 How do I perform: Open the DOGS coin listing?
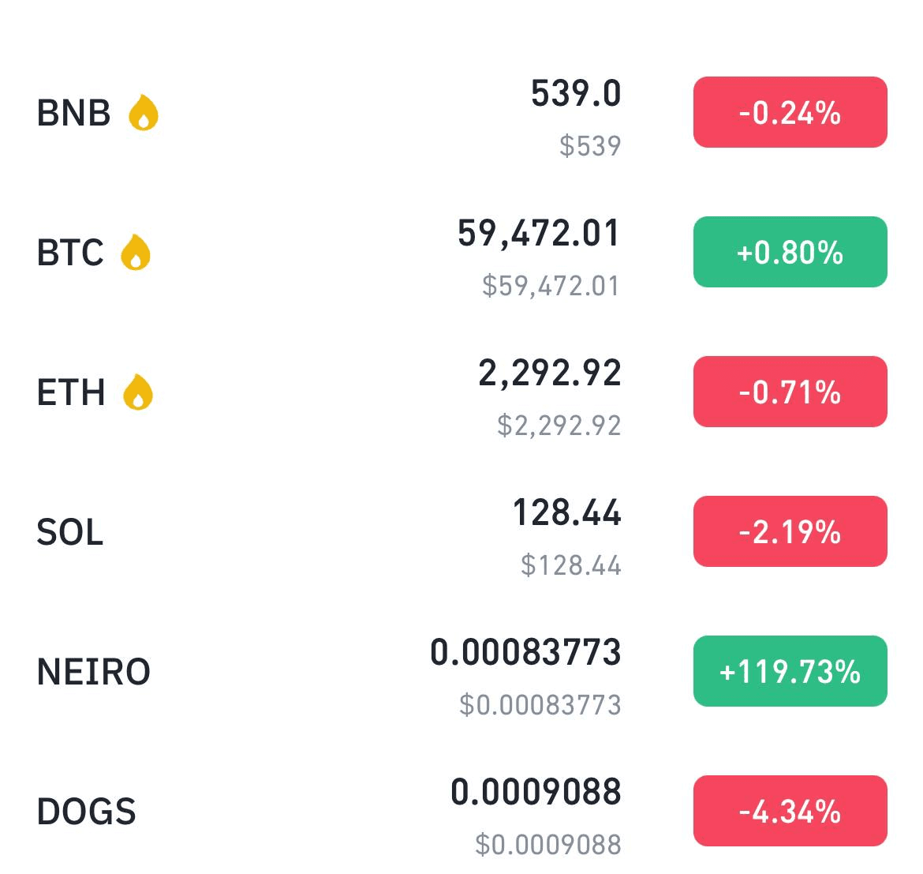pos(461,811)
